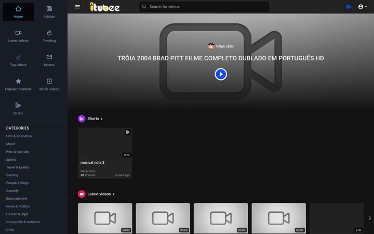Select the Film & Animation category
Image resolution: width=374 pixels, height=234 pixels.
click(19, 136)
